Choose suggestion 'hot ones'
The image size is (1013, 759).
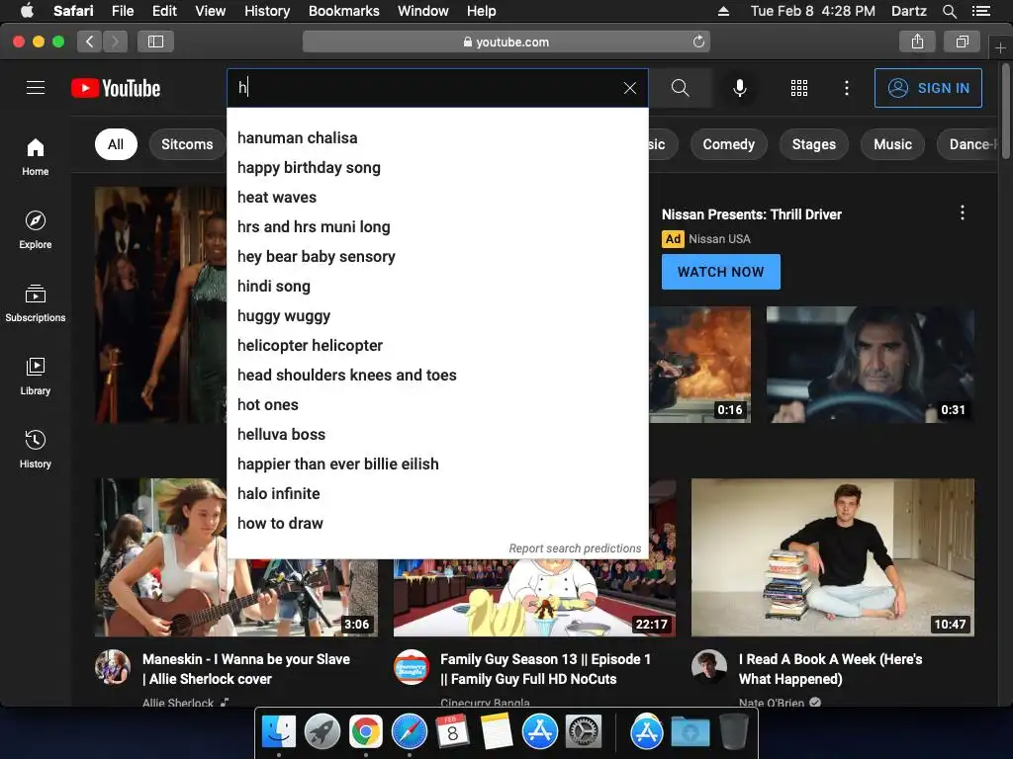437,405
